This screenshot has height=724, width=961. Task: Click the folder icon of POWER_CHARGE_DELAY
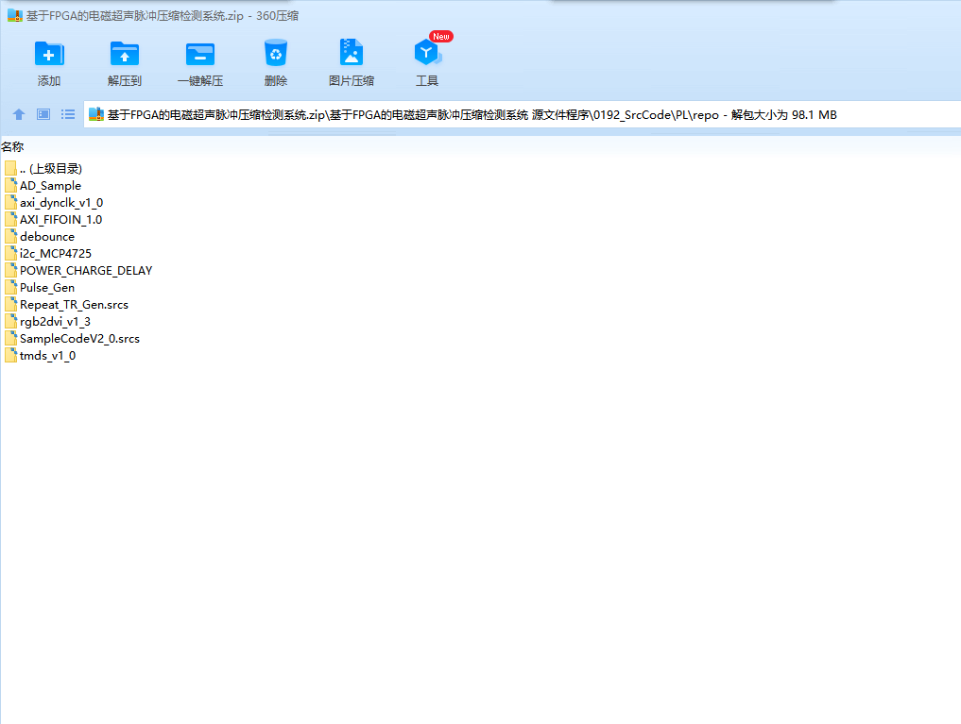tap(10, 271)
